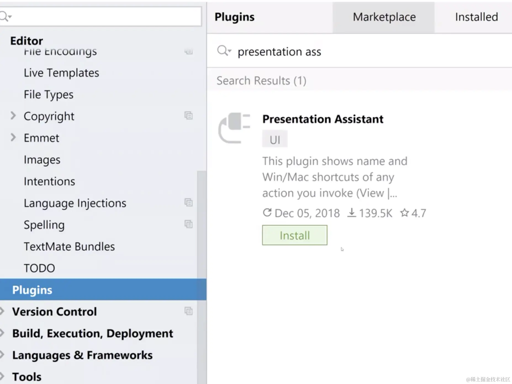
Task: Switch to the Marketplace tab
Action: point(384,17)
